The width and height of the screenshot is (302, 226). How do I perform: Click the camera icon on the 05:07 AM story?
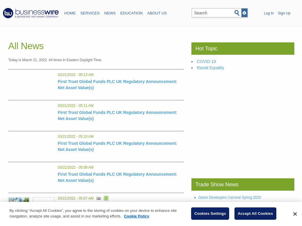click(x=99, y=198)
